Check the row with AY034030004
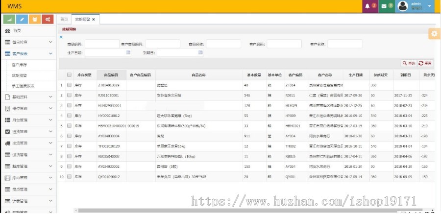The width and height of the screenshot is (441, 214). point(69,136)
